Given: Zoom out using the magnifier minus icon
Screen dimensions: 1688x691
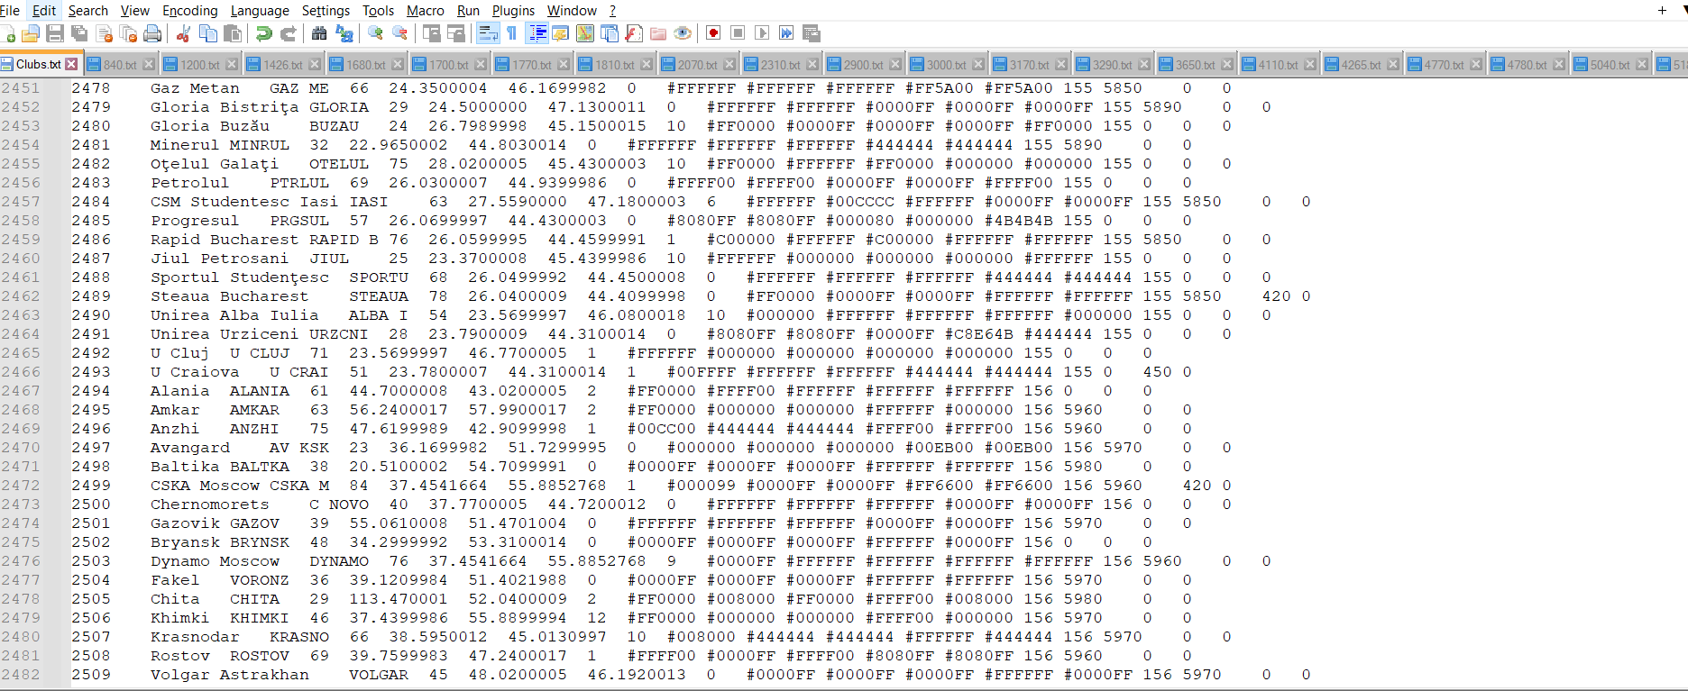Looking at the screenshot, I should (x=399, y=34).
